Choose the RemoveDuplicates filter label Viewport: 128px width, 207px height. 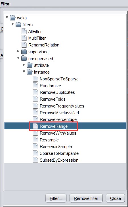pyautogui.click(x=57, y=92)
